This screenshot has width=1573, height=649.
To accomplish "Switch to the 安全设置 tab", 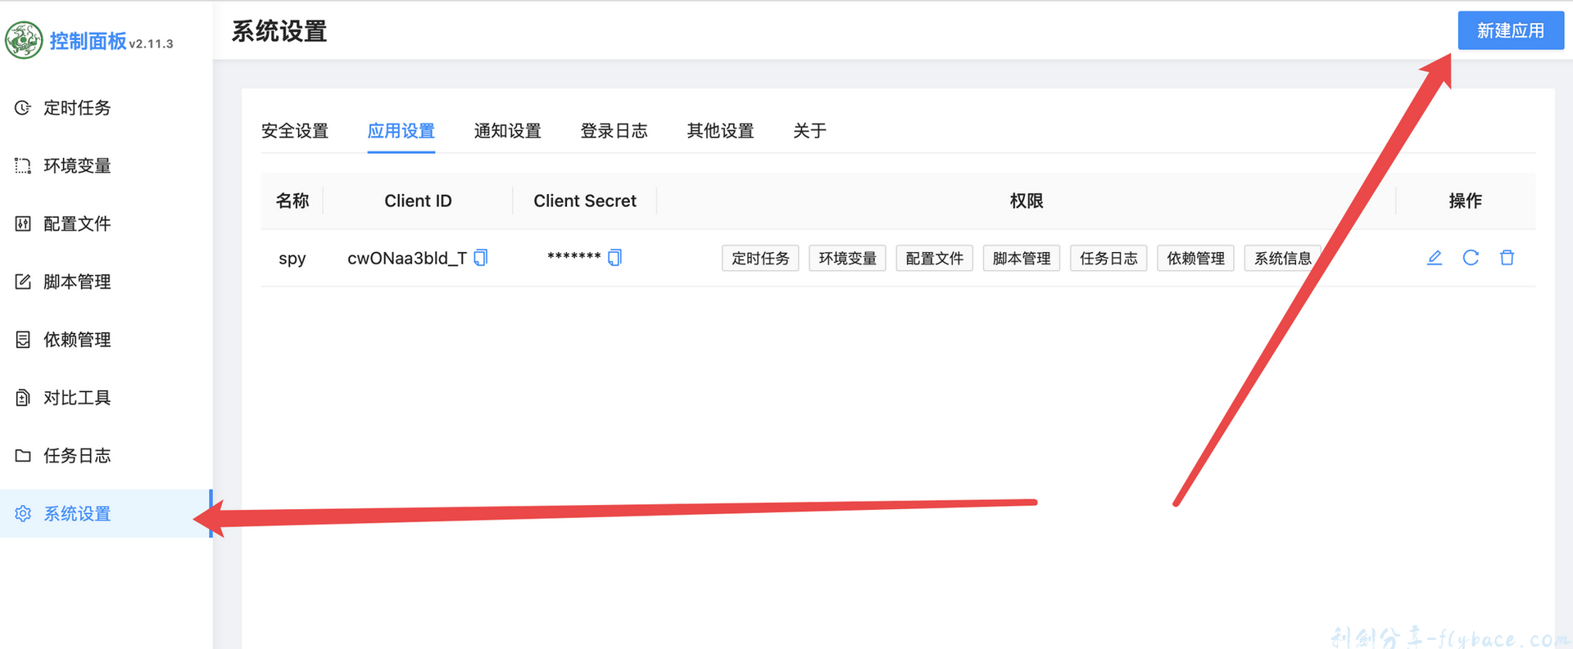I will point(295,131).
